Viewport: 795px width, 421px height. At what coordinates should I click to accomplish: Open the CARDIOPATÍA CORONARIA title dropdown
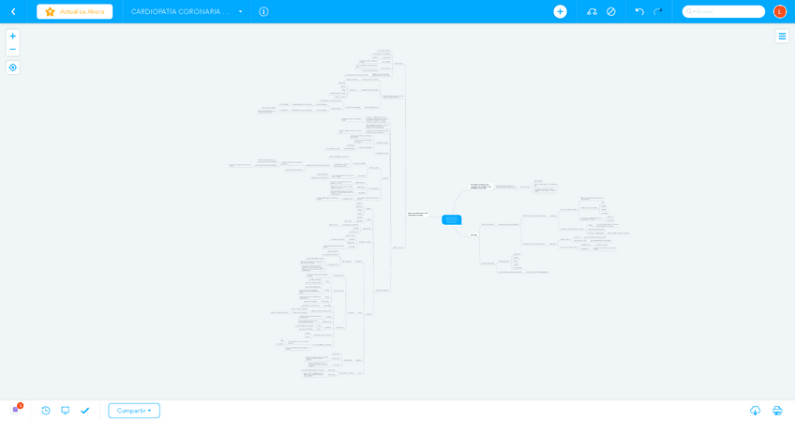(x=240, y=11)
